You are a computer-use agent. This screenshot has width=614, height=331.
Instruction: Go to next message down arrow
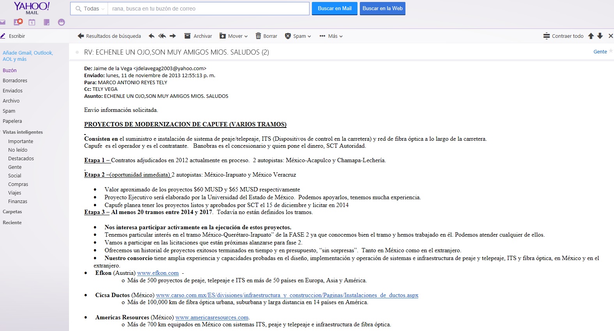(x=600, y=36)
